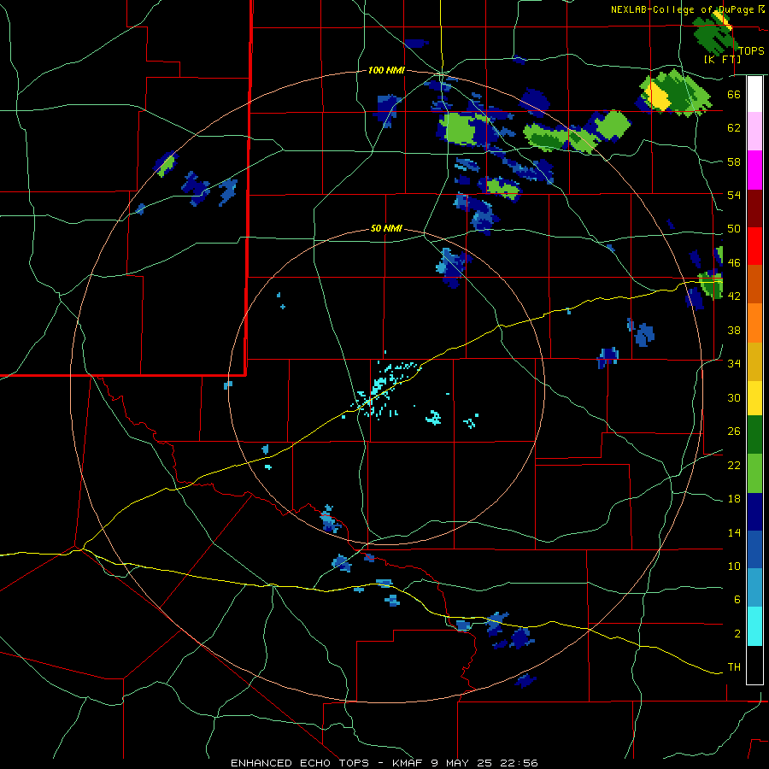Select the magenta legend color block
Viewport: 769px width, 769px height.
pyautogui.click(x=754, y=170)
